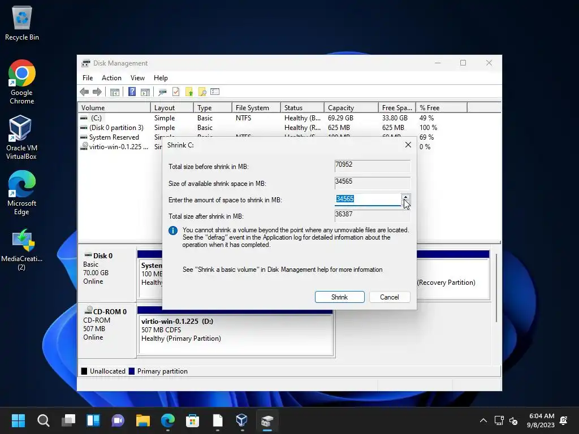This screenshot has height=434, width=579.
Task: Click the Total size before shrink field
Action: click(372, 166)
